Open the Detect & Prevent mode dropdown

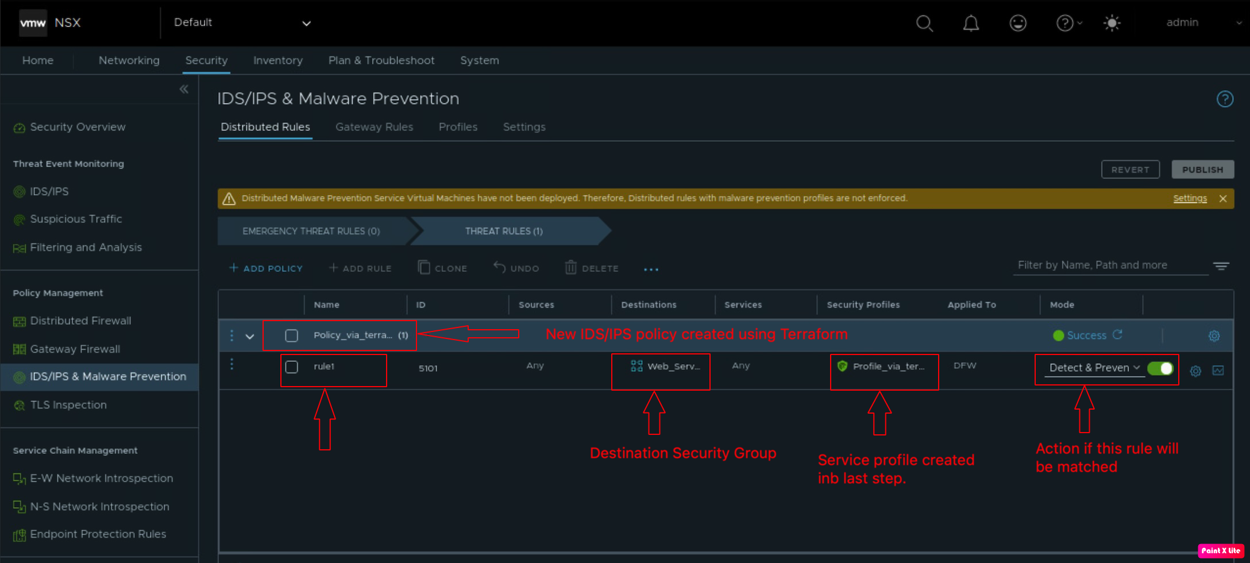tap(1094, 368)
